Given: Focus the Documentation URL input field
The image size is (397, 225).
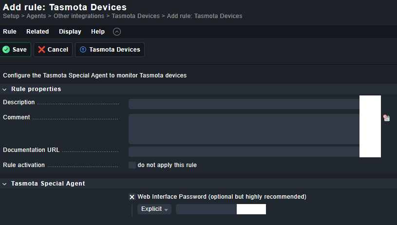Looking at the screenshot, I should point(244,151).
